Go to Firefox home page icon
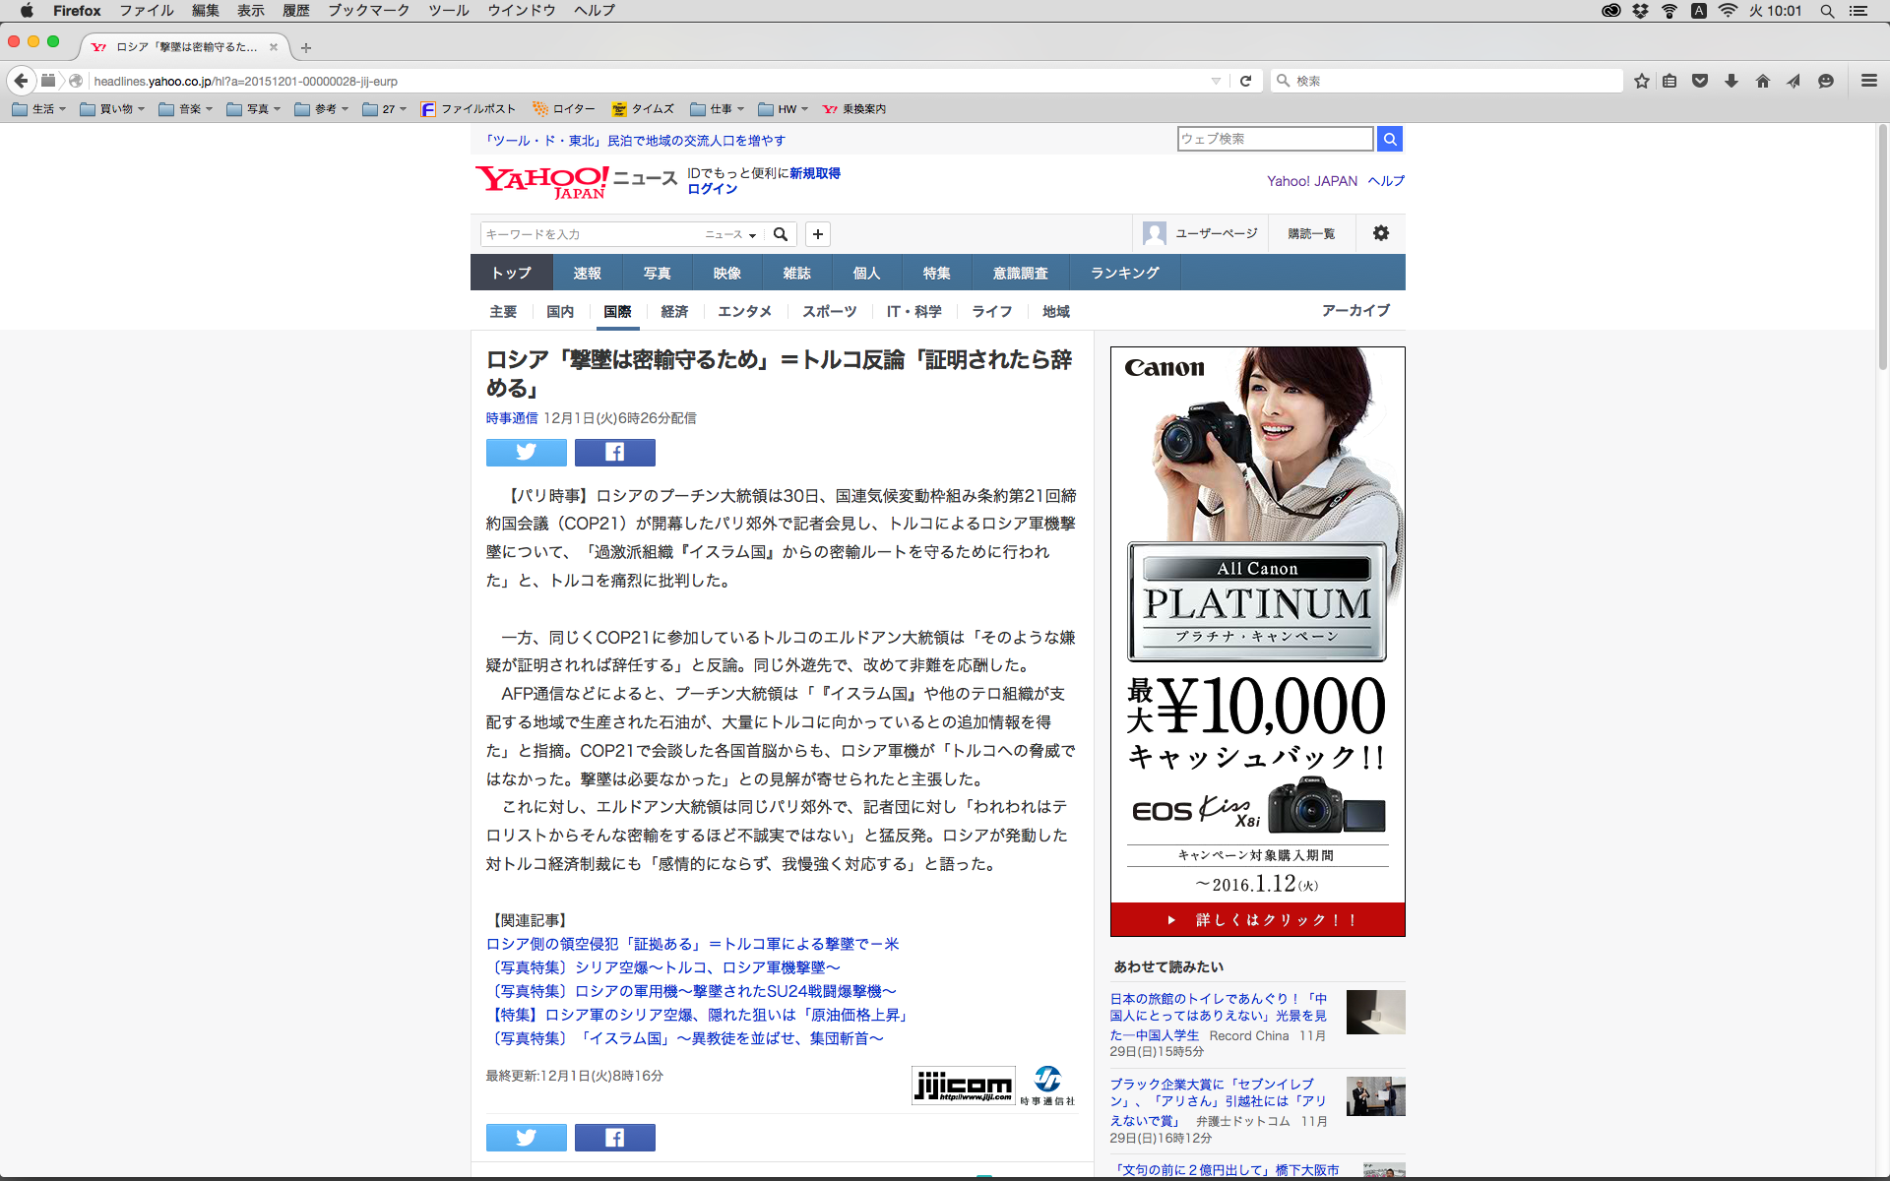The height and width of the screenshot is (1181, 1890). click(x=1762, y=81)
